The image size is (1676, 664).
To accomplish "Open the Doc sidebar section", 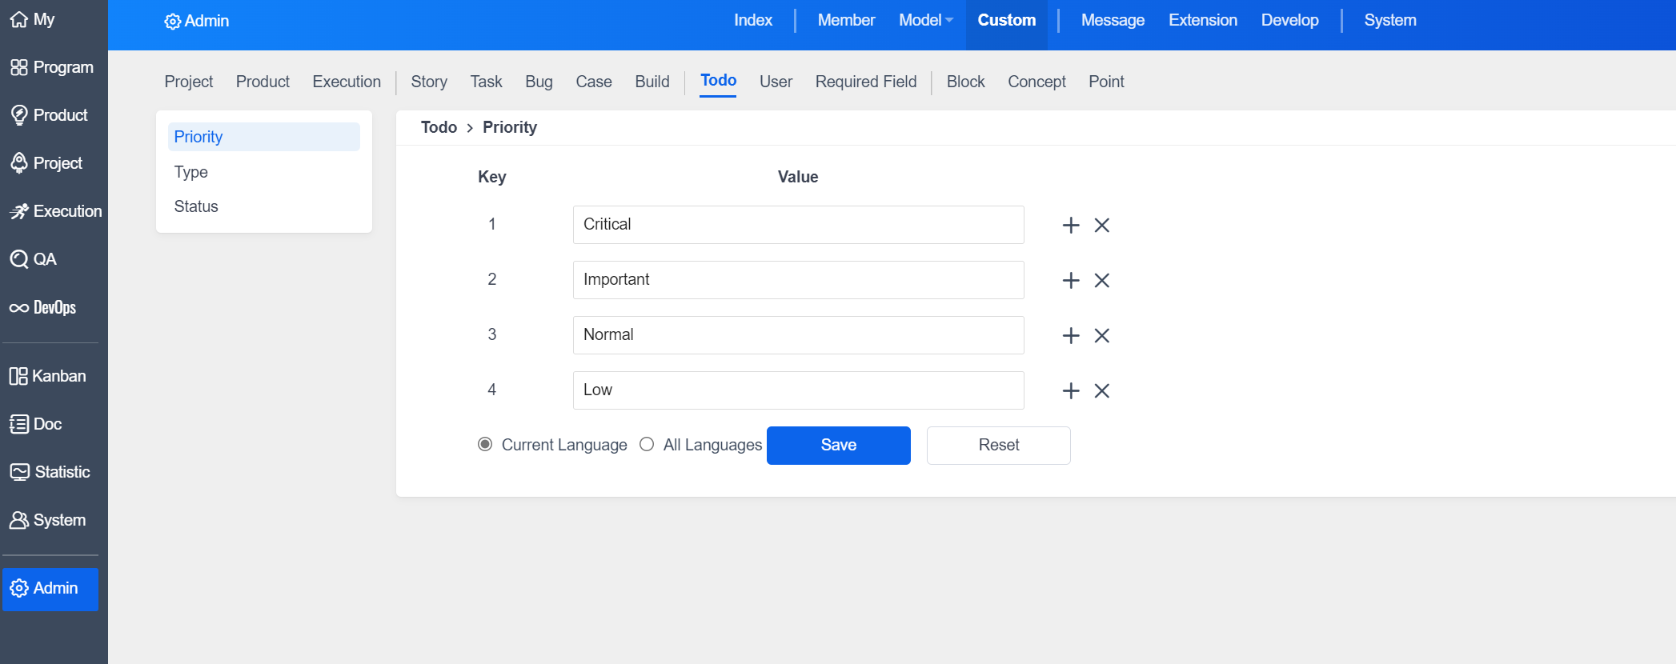I will pos(36,424).
